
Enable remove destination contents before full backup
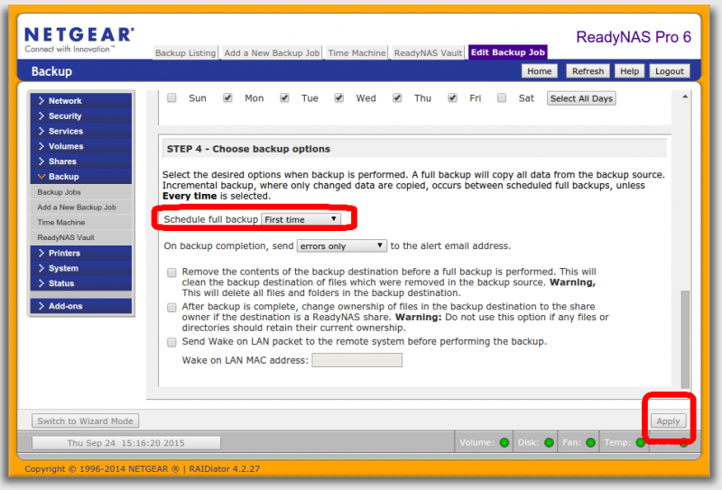tap(171, 273)
